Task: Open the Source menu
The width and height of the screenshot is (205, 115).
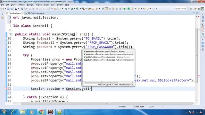Action: click(x=13, y=5)
